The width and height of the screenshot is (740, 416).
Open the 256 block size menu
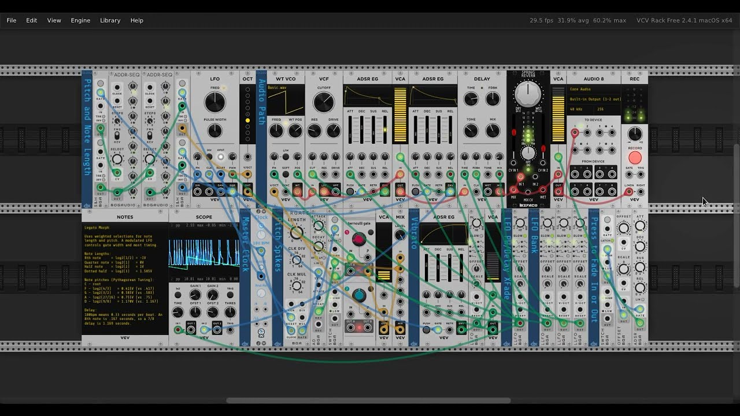click(607, 109)
